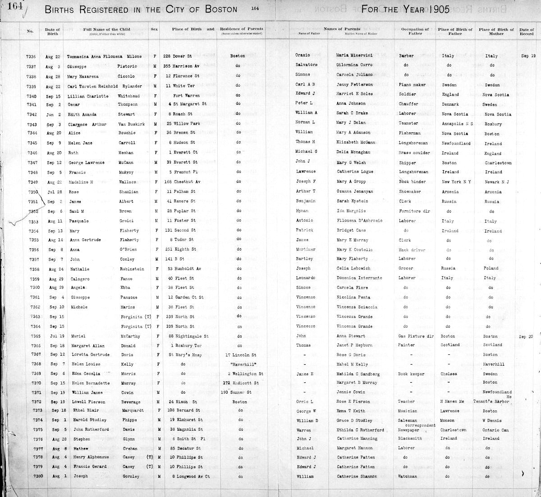Click the address '228 Dover St'

(x=178, y=56)
